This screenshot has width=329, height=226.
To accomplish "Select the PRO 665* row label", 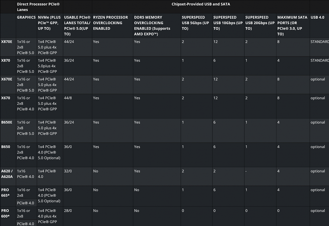I will [x=5, y=192].
